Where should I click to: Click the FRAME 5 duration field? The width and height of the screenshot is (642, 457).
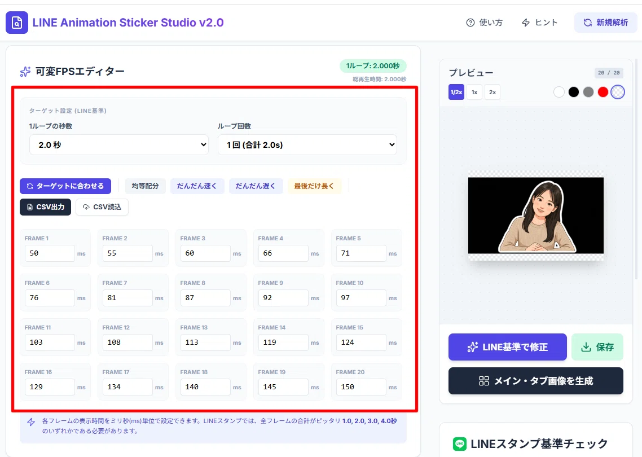[360, 253]
